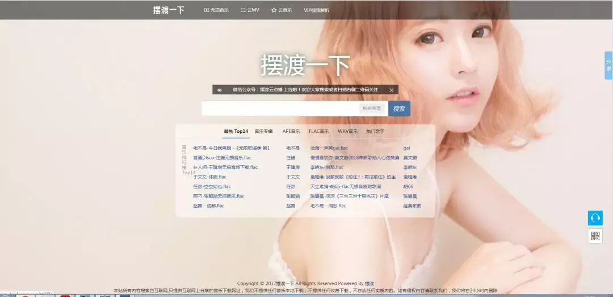Close the WeChat announcement banner
The height and width of the screenshot is (297, 613).
pos(391,90)
